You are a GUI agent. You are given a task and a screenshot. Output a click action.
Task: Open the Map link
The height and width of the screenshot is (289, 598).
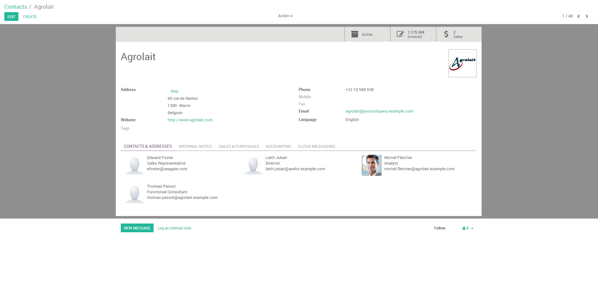tap(174, 91)
